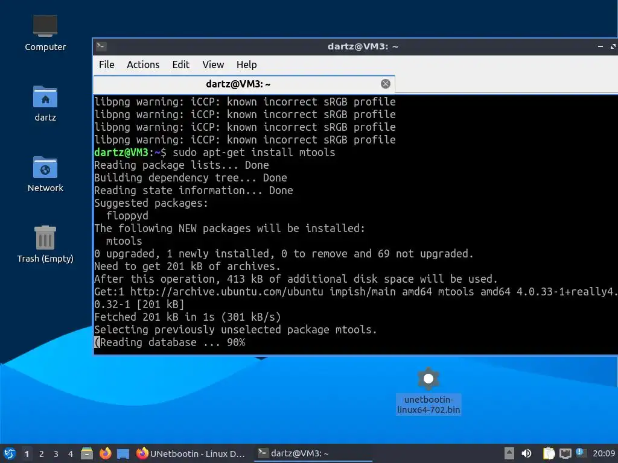Open network connection tray icon
This screenshot has height=463, width=618.
pos(565,453)
